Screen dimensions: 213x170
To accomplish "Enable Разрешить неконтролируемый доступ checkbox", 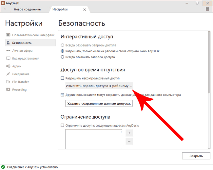I will 62,78.
